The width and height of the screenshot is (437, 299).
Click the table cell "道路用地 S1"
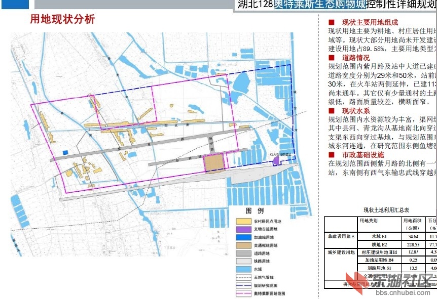(379, 268)
